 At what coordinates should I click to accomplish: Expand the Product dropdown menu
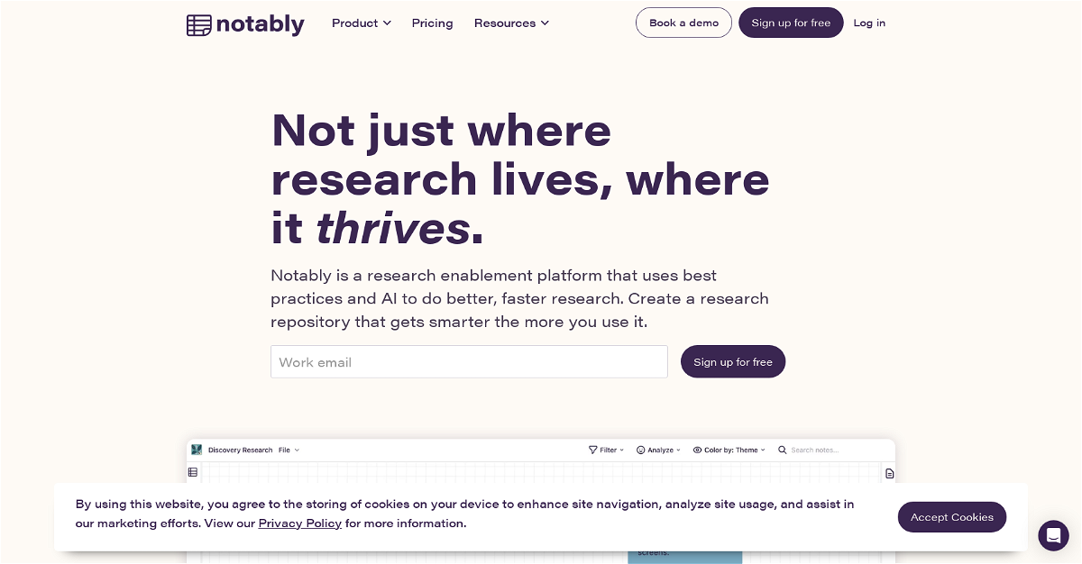361,23
